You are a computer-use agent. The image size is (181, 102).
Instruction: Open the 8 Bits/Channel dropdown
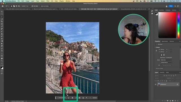[x=167, y=62]
